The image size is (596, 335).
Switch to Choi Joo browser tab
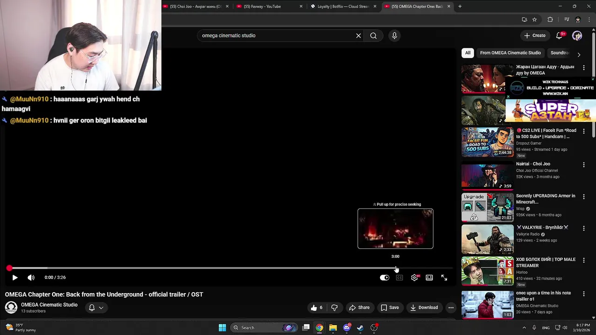[x=196, y=7]
